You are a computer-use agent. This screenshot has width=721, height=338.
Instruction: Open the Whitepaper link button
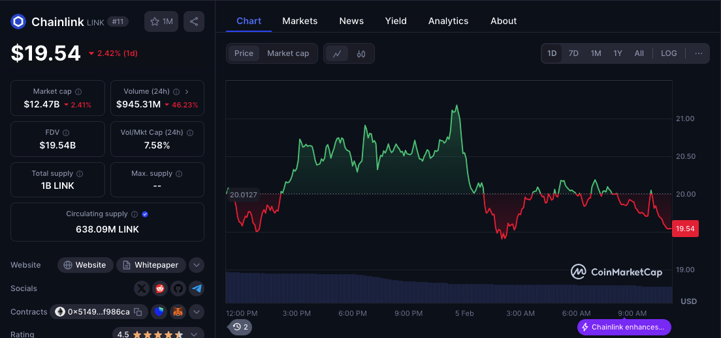[x=151, y=265]
